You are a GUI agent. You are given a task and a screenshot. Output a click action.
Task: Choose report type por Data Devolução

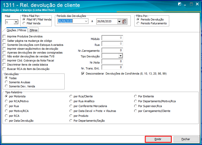6,121
